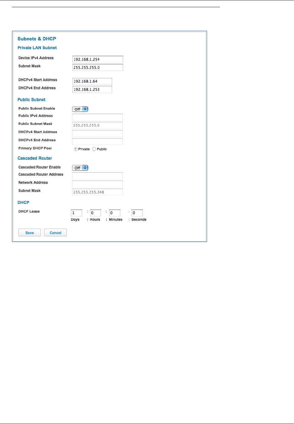Click the Cascaded Router Subnet Mask field
The image size is (294, 424).
[x=97, y=192]
